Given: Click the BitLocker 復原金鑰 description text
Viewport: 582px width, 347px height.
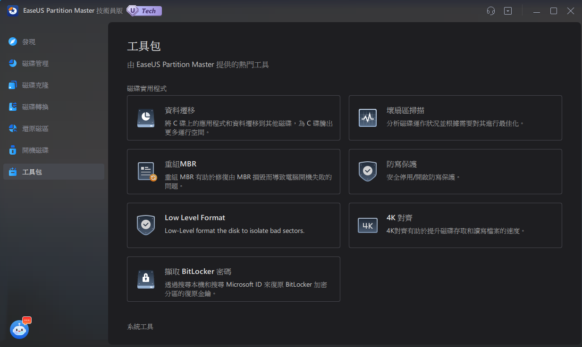Looking at the screenshot, I should coord(246,289).
